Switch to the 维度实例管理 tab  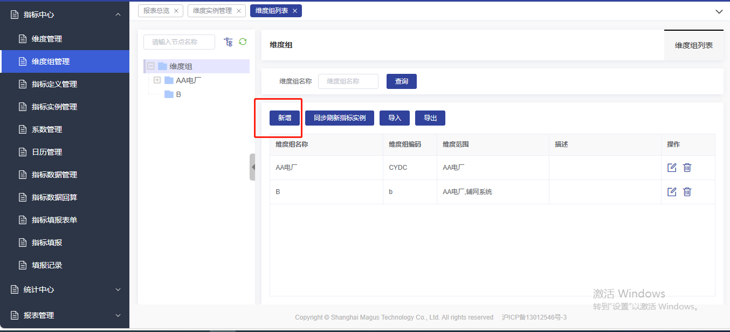click(212, 11)
